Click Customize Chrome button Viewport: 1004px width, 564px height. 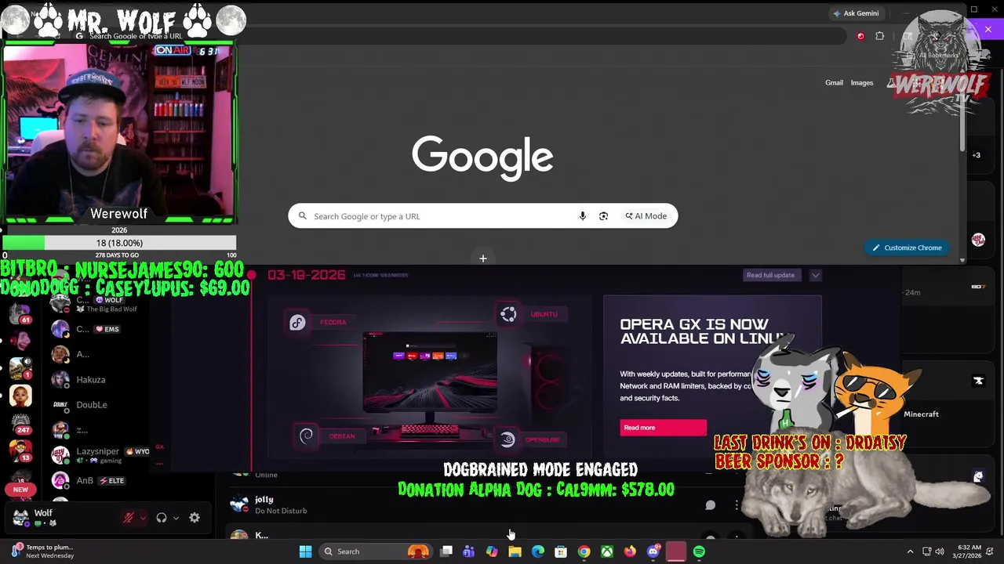(908, 248)
